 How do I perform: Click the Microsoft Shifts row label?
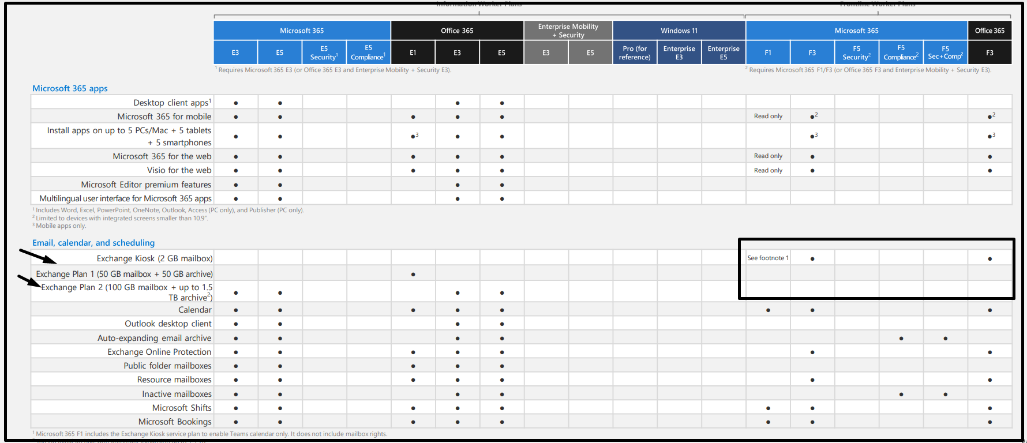coord(182,408)
